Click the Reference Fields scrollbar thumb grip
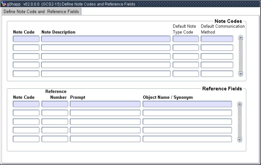261x165 pixels. [240, 121]
